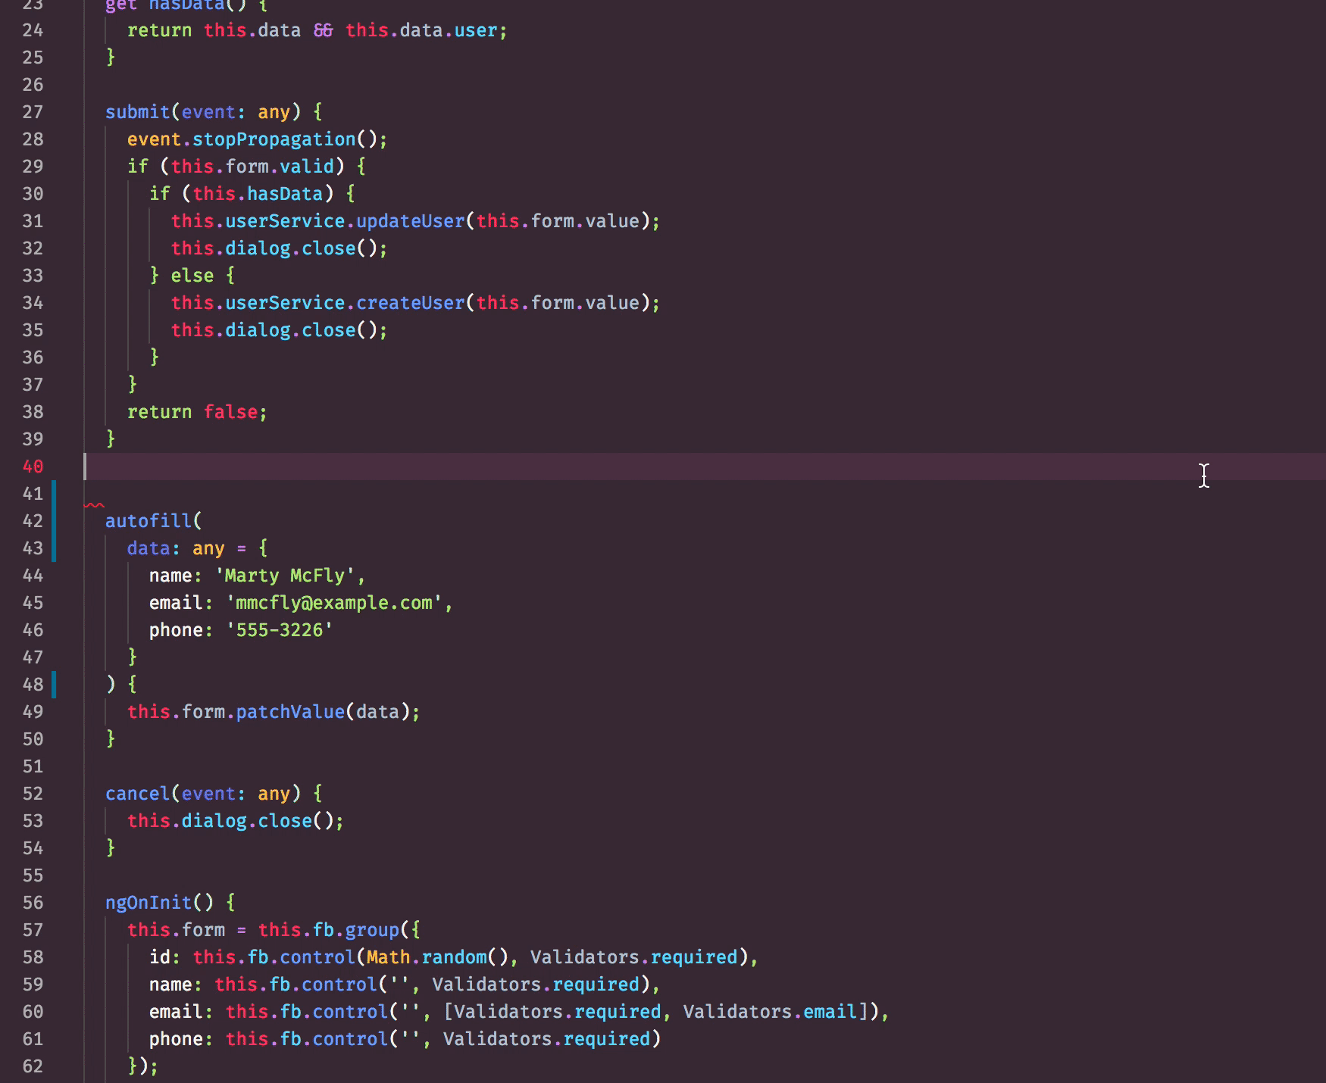
Task: Click line number 56 in the gutter
Action: pos(33,903)
